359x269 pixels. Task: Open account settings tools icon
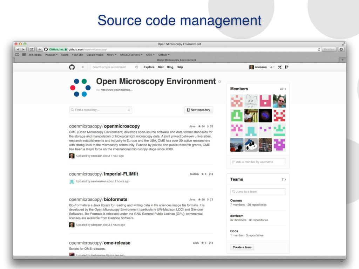[x=279, y=67]
